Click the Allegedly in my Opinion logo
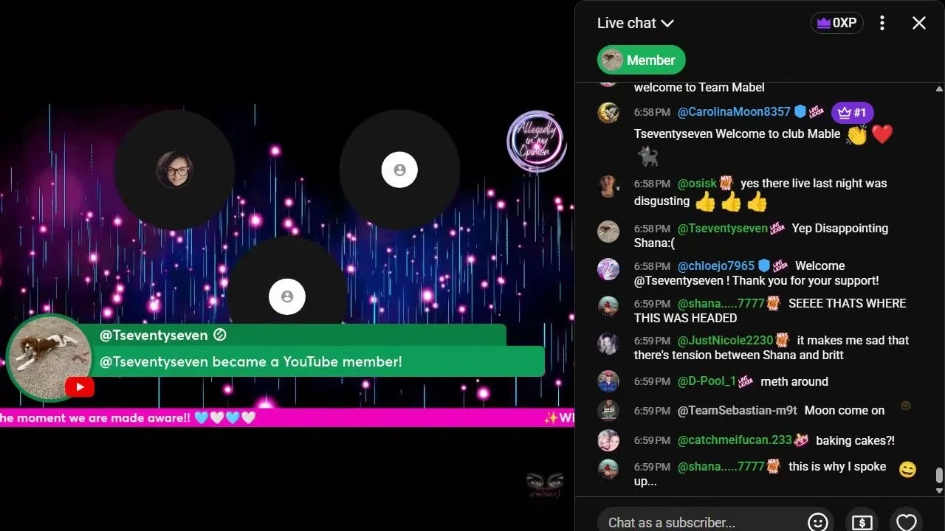Viewport: 945px width, 531px height. pyautogui.click(x=537, y=142)
